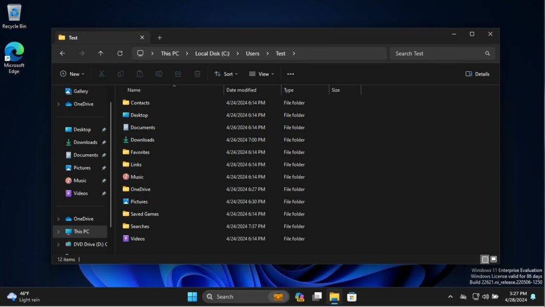Refresh the folder view

(120, 53)
